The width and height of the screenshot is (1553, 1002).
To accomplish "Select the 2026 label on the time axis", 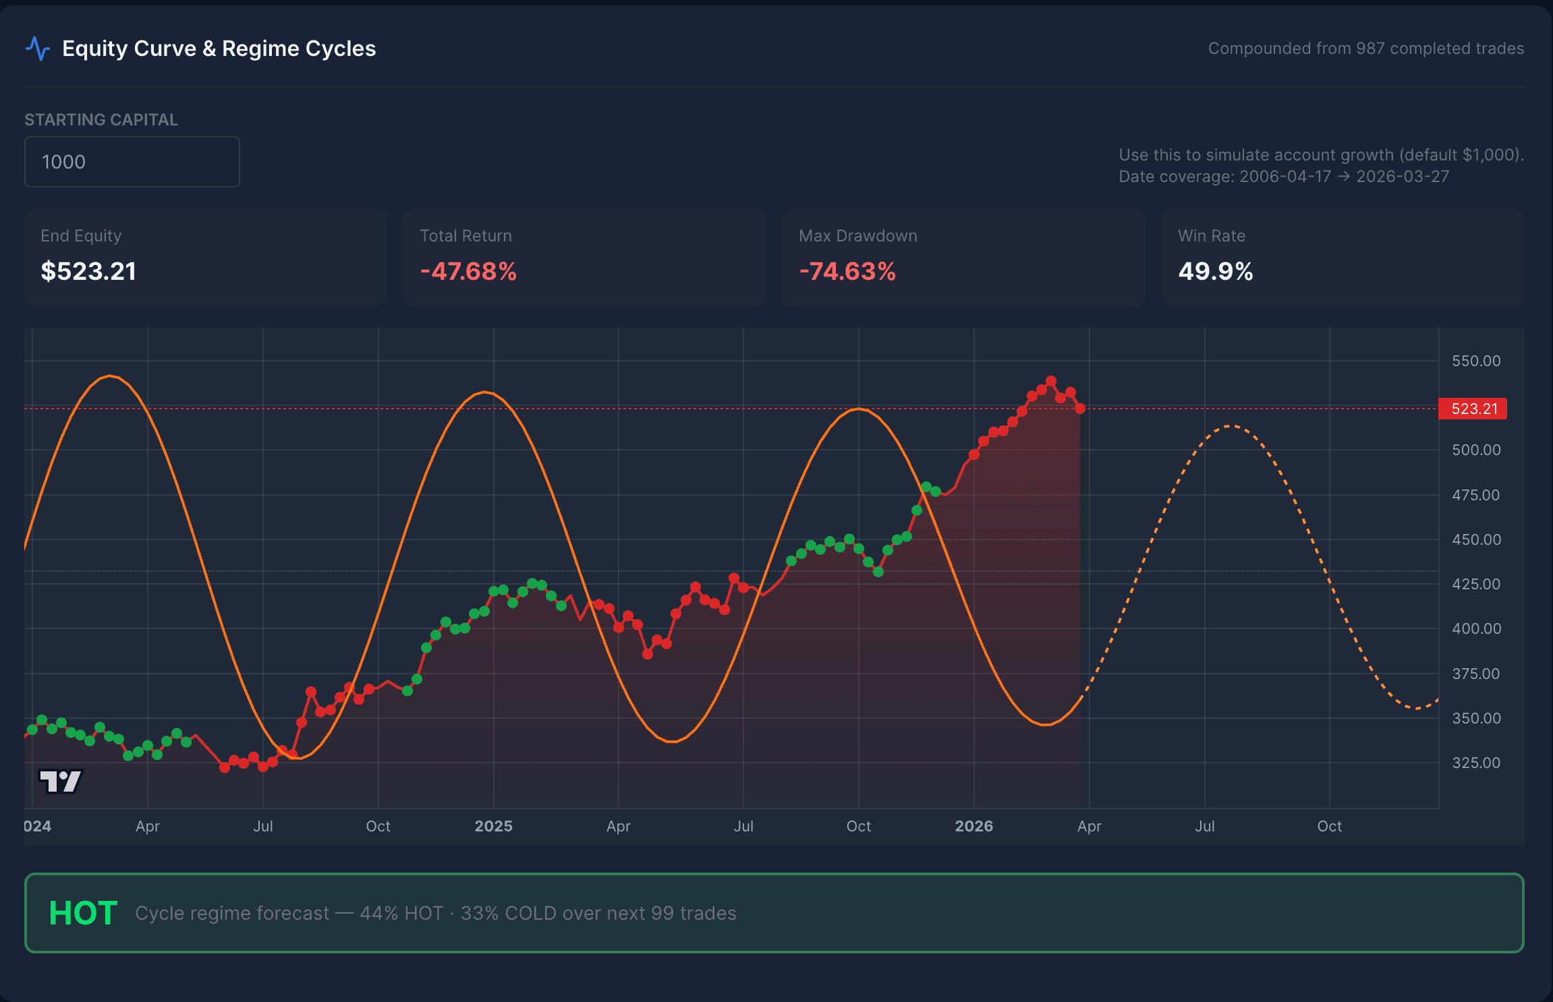I will click(974, 825).
